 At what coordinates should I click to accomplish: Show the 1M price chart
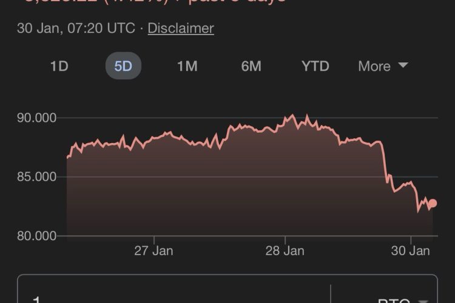(187, 66)
